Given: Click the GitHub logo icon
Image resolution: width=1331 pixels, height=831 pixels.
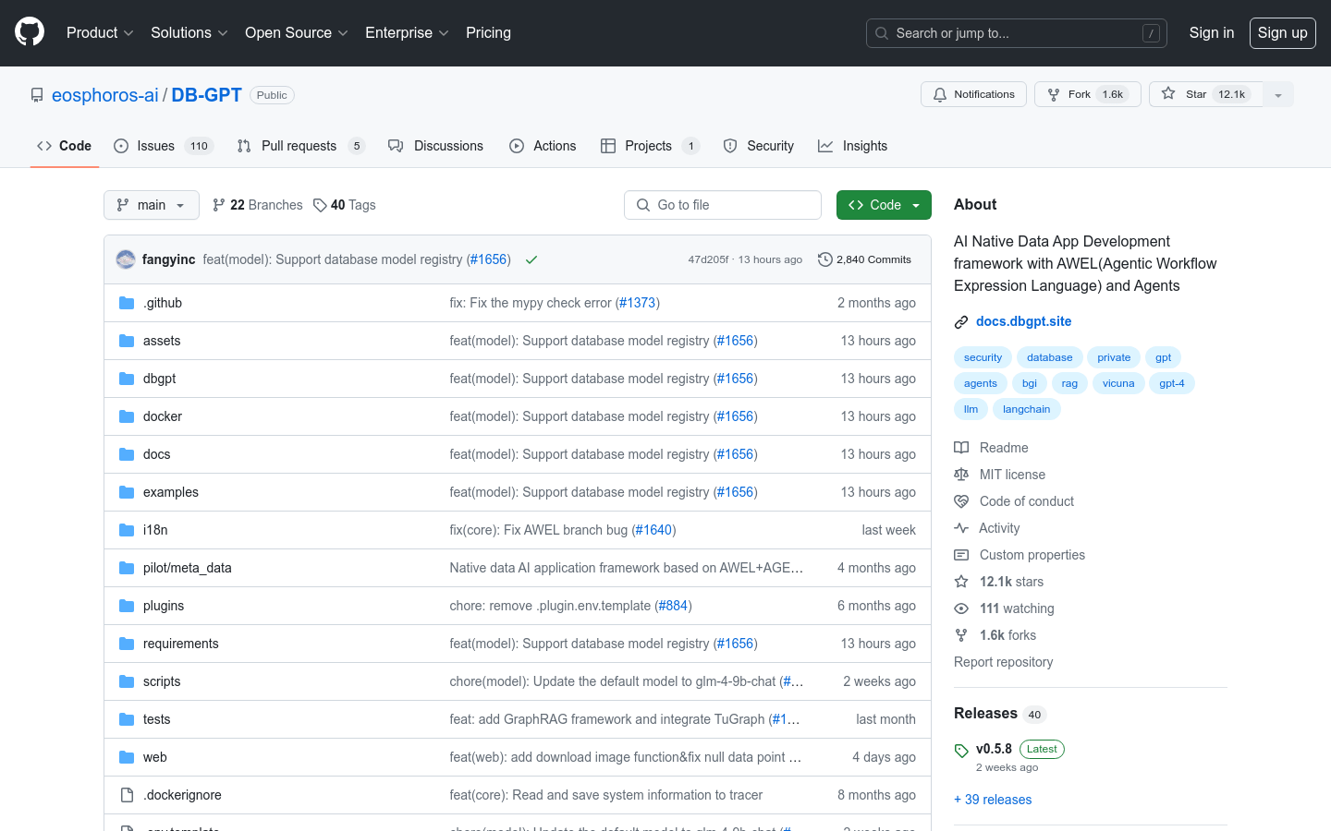Looking at the screenshot, I should 30,32.
